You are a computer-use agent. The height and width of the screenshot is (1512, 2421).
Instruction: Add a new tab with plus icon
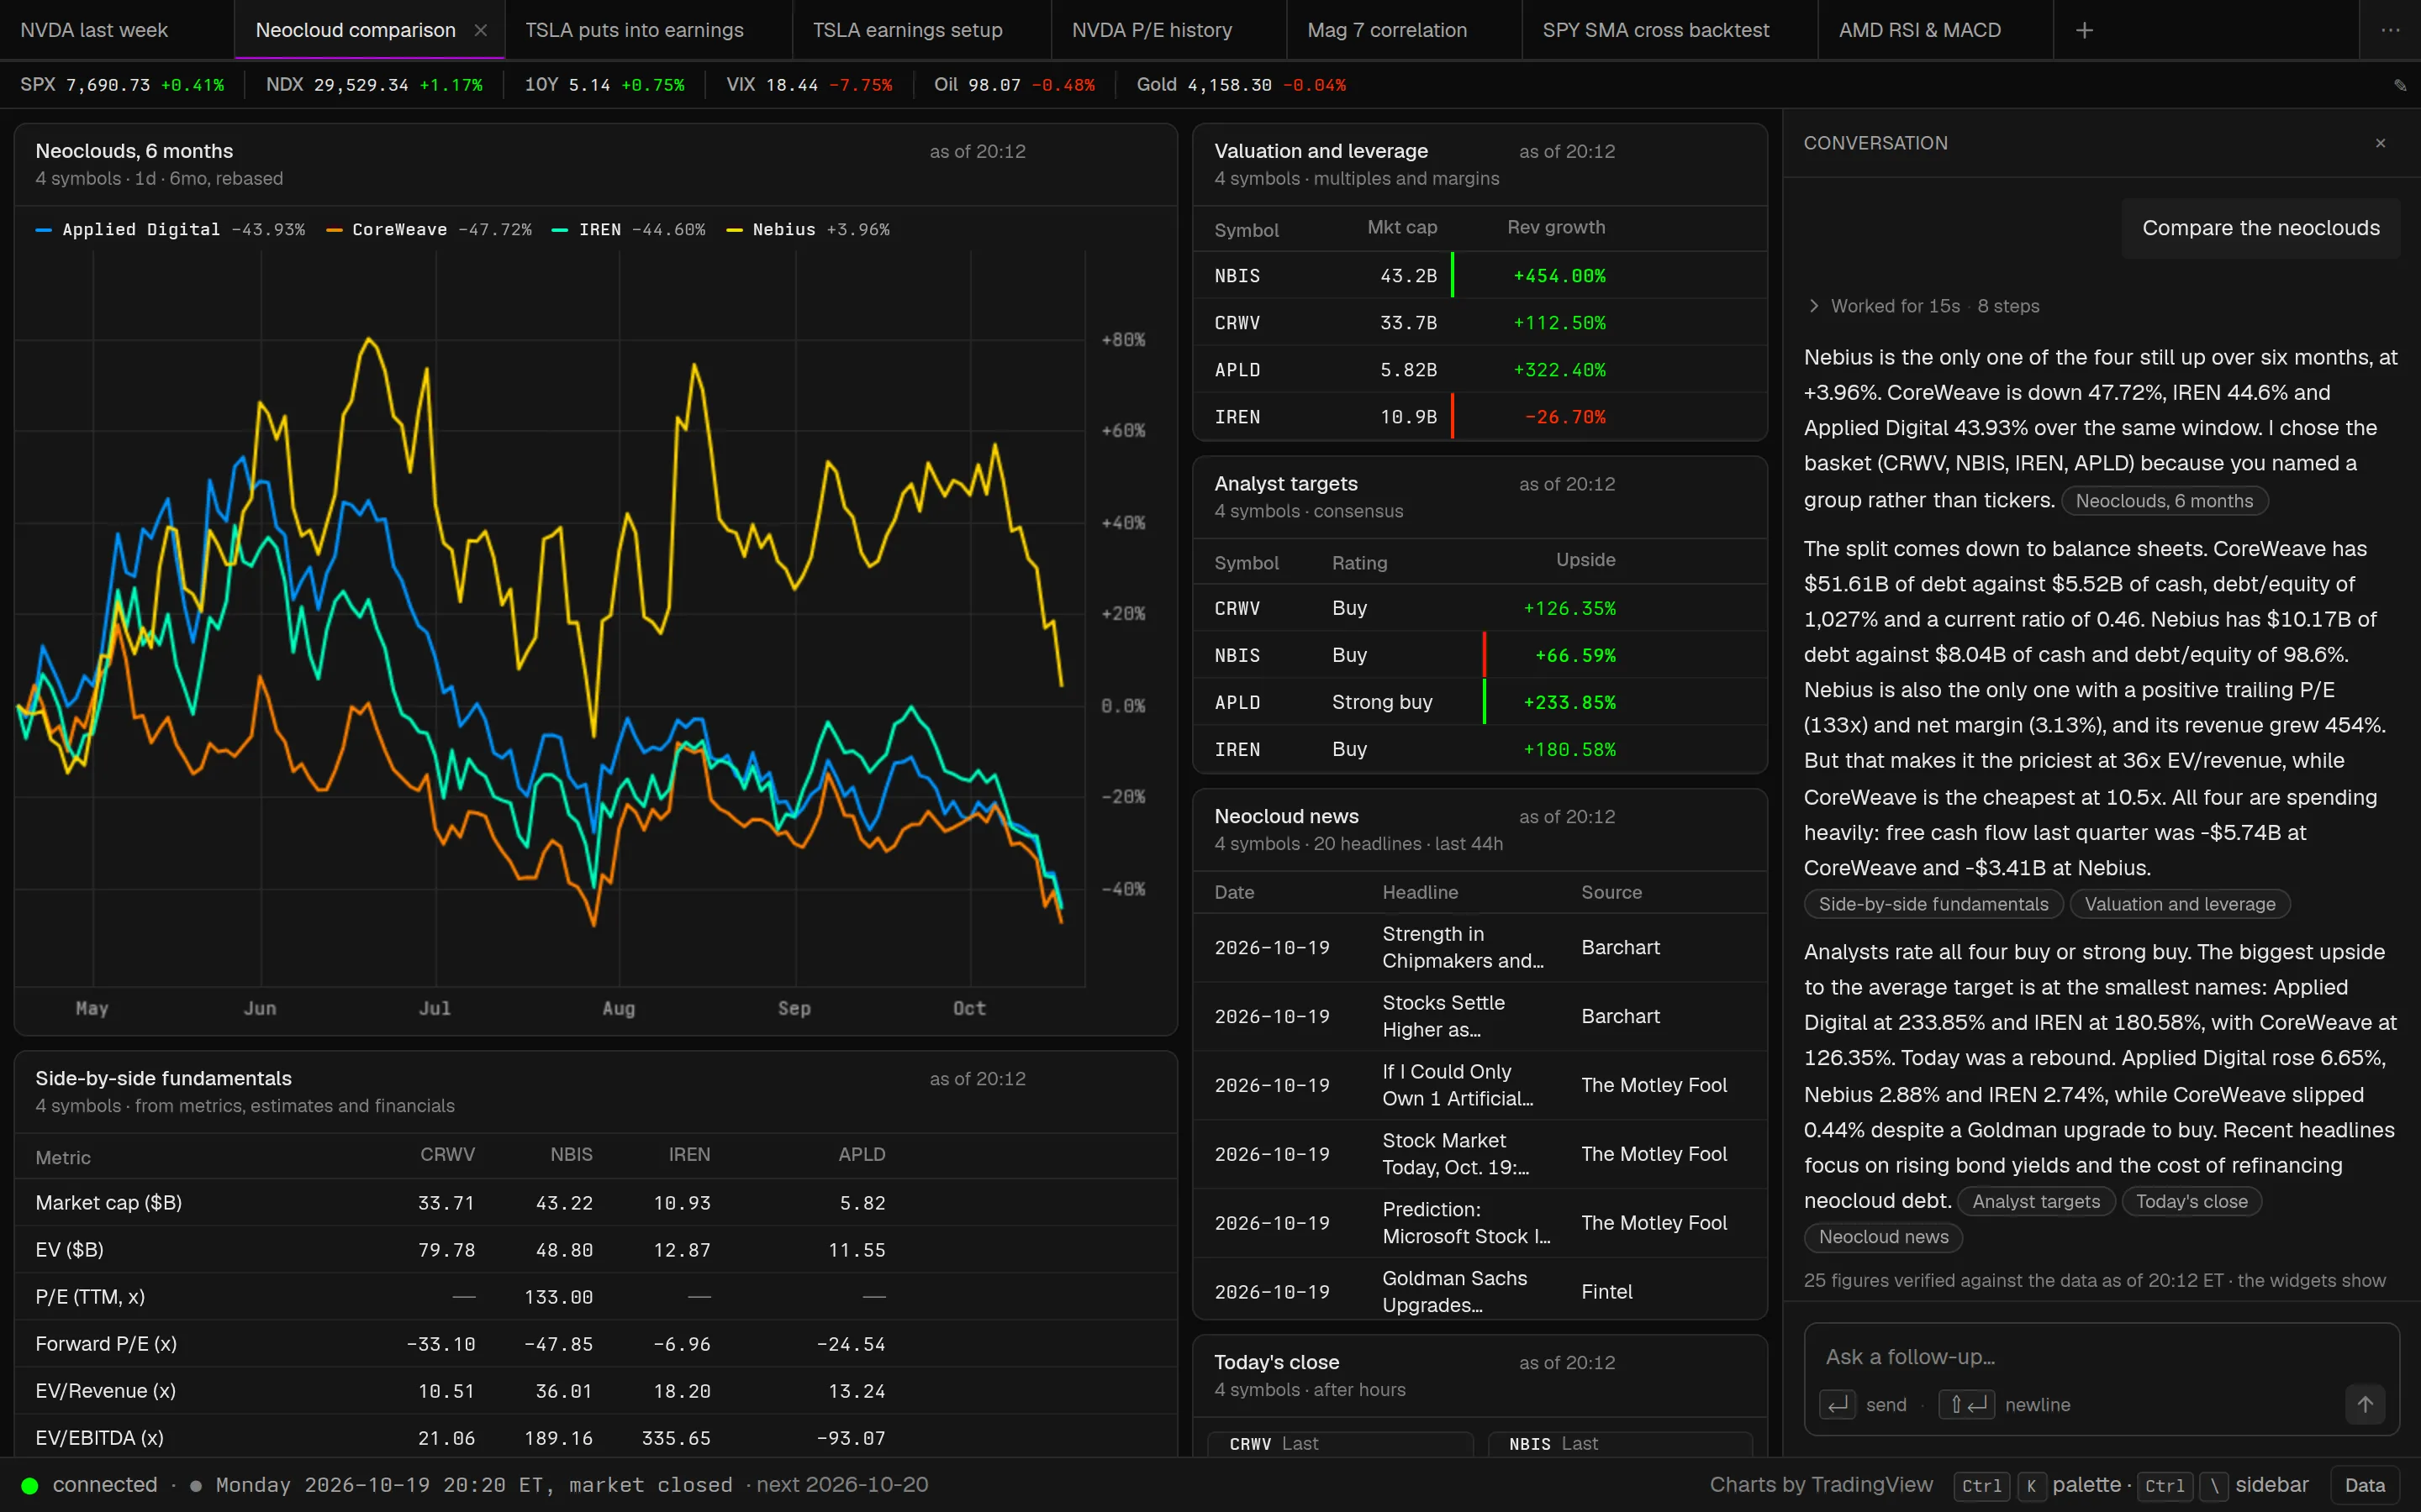point(2084,30)
